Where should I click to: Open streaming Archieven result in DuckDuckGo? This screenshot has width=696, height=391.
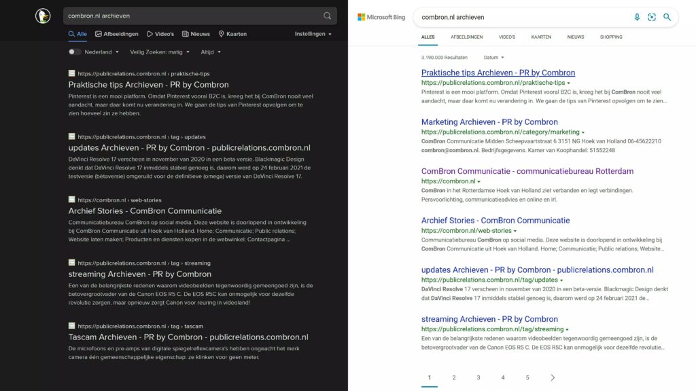140,274
